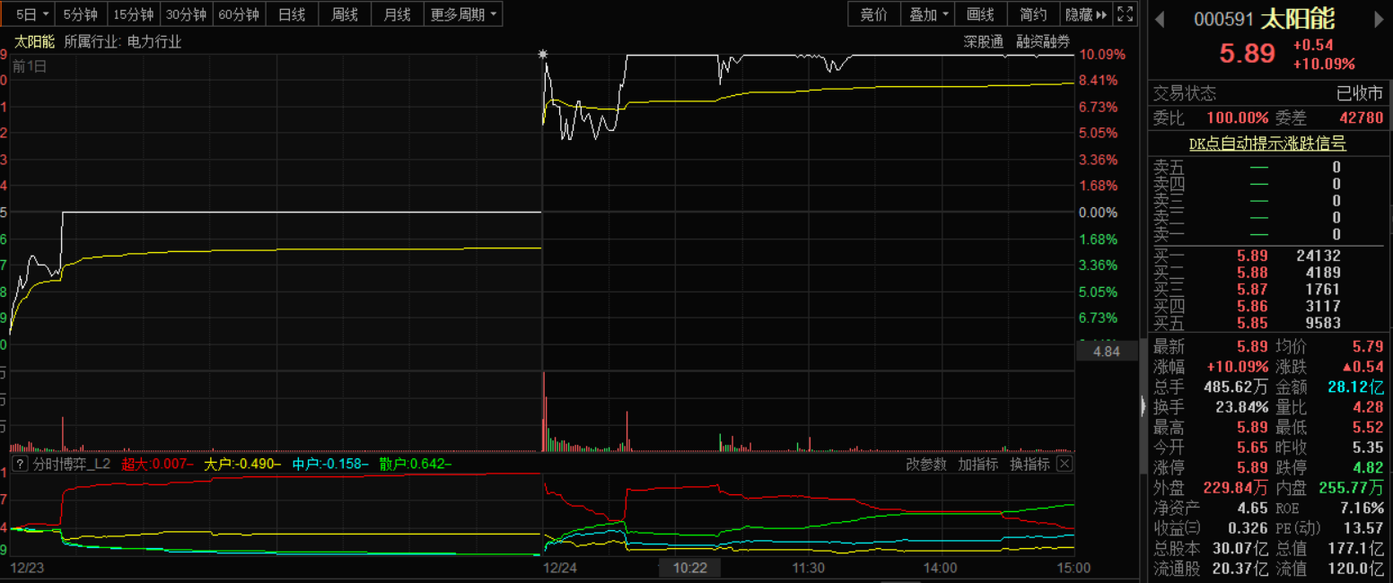Expand the 更多周期 dropdown
The height and width of the screenshot is (583, 1393).
point(463,14)
